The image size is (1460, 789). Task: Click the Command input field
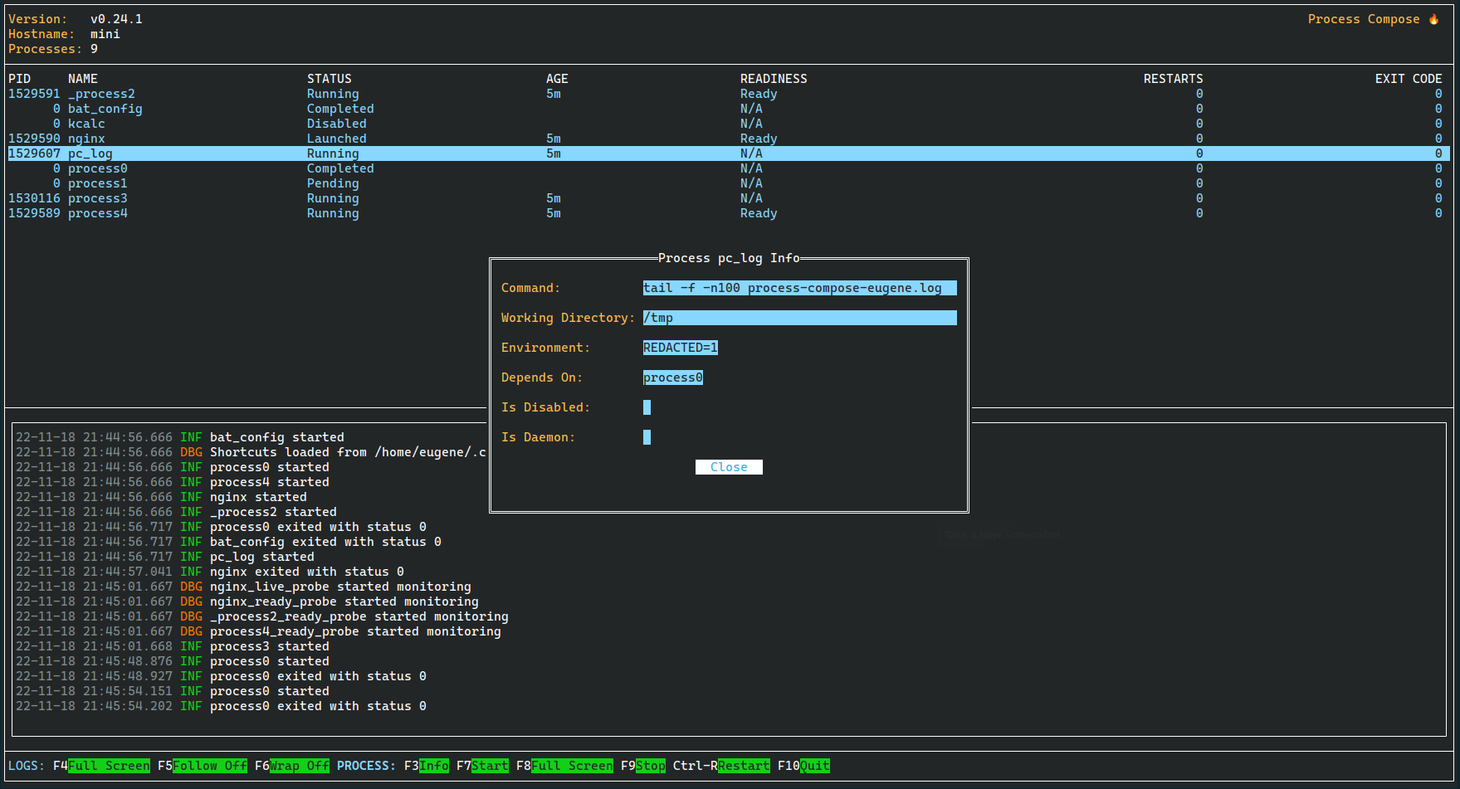point(799,288)
